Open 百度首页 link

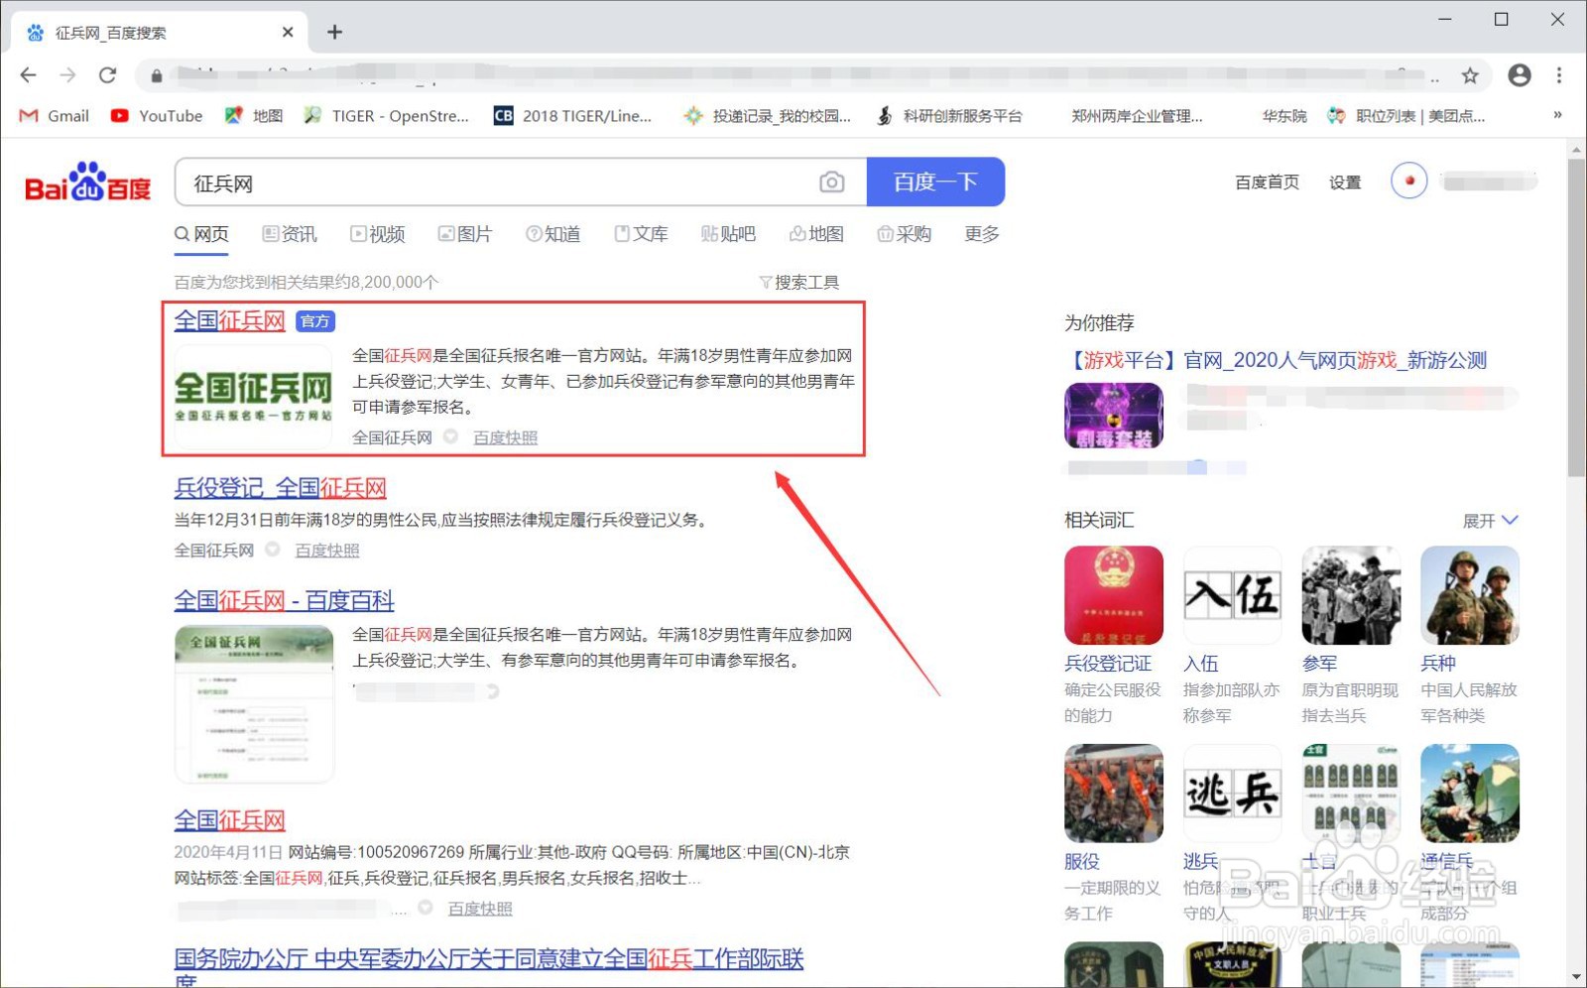coord(1267,183)
